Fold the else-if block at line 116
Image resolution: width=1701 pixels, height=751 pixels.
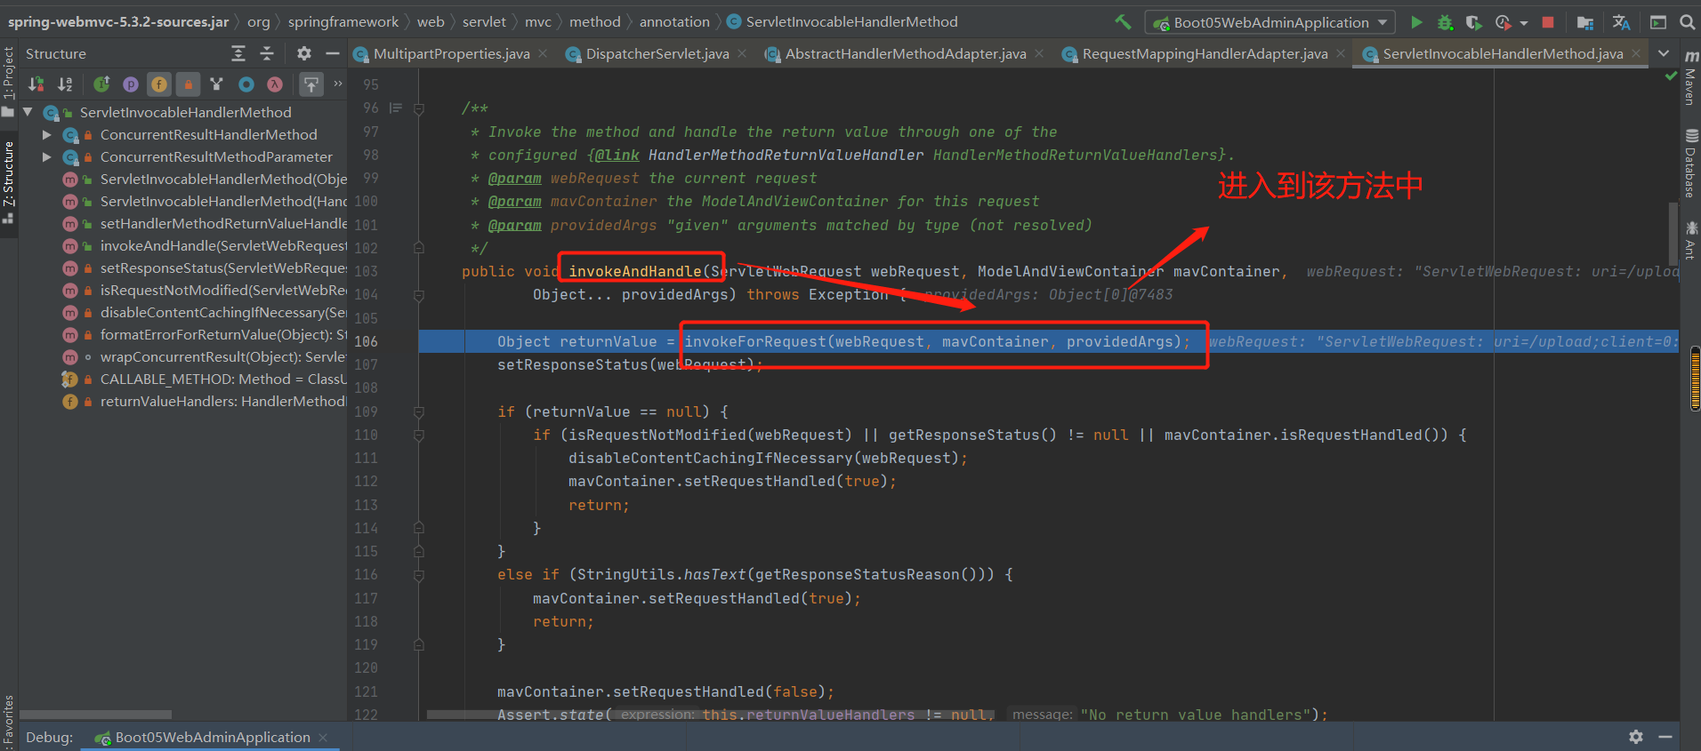pyautogui.click(x=418, y=575)
